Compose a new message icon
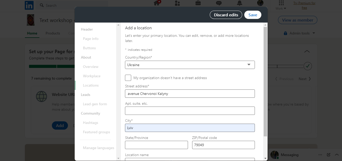The width and height of the screenshot is (342, 161). (x=329, y=155)
